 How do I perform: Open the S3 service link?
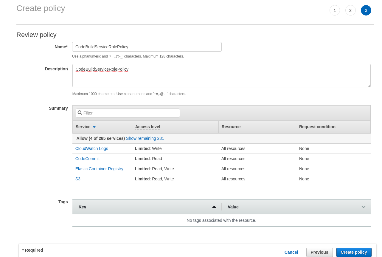[x=78, y=179]
